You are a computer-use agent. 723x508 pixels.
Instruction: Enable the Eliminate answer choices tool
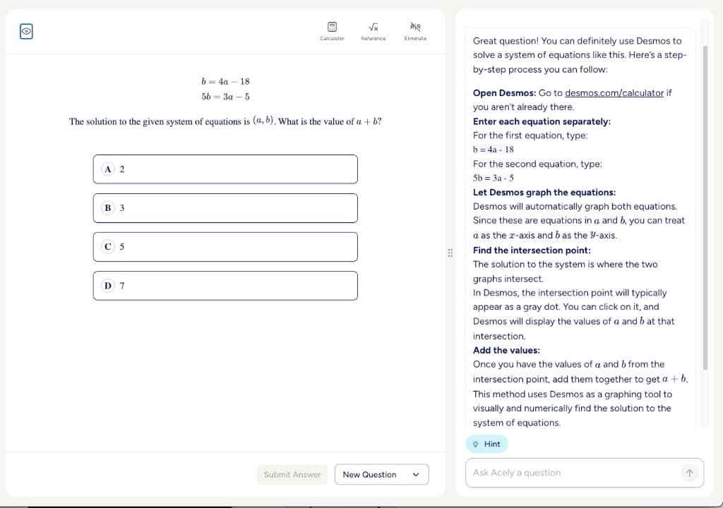coord(415,30)
